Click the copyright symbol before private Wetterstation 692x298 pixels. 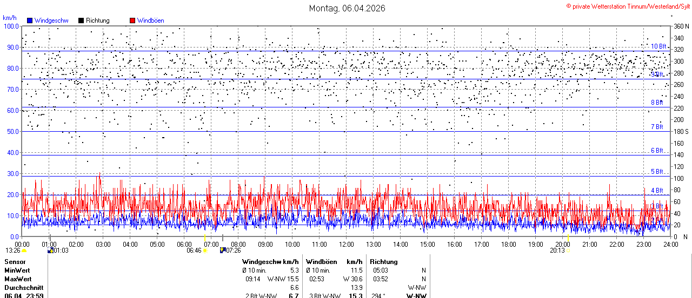point(568,6)
